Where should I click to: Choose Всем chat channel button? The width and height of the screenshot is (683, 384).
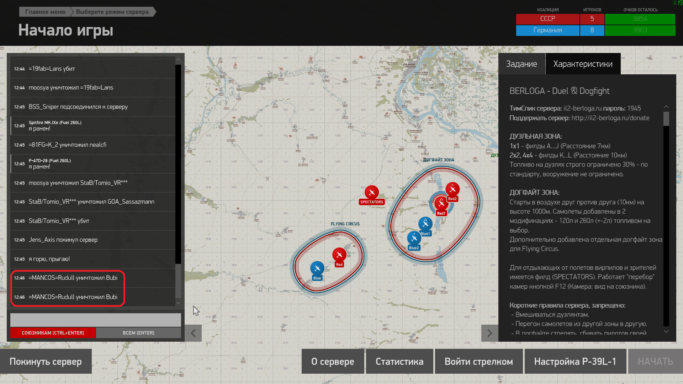tap(138, 333)
